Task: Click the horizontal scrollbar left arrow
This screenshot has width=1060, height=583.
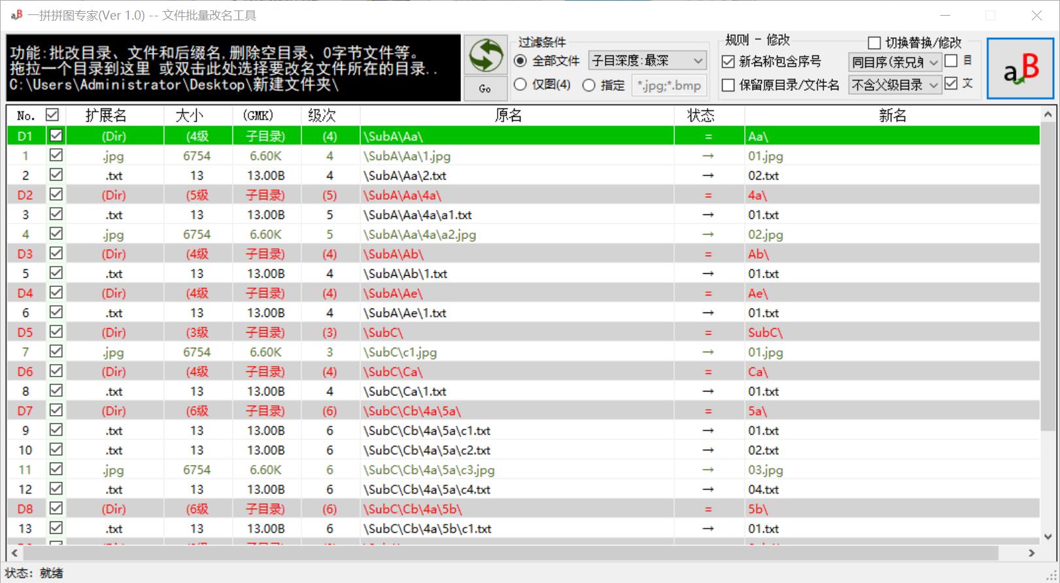Action: click(x=14, y=553)
